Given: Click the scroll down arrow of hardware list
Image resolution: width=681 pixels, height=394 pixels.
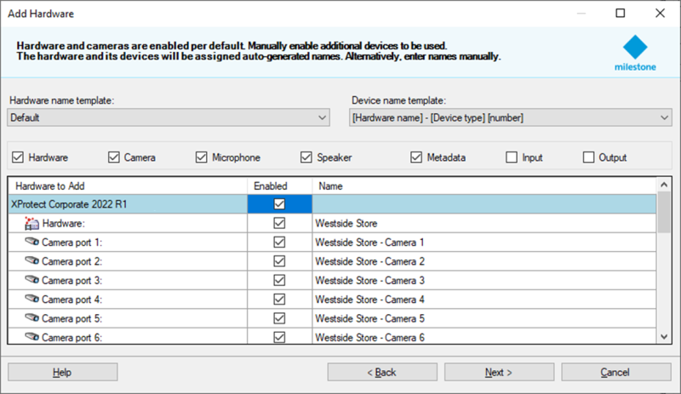Looking at the screenshot, I should (x=665, y=337).
